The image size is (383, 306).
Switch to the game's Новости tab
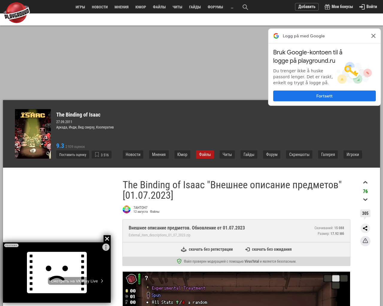point(133,154)
